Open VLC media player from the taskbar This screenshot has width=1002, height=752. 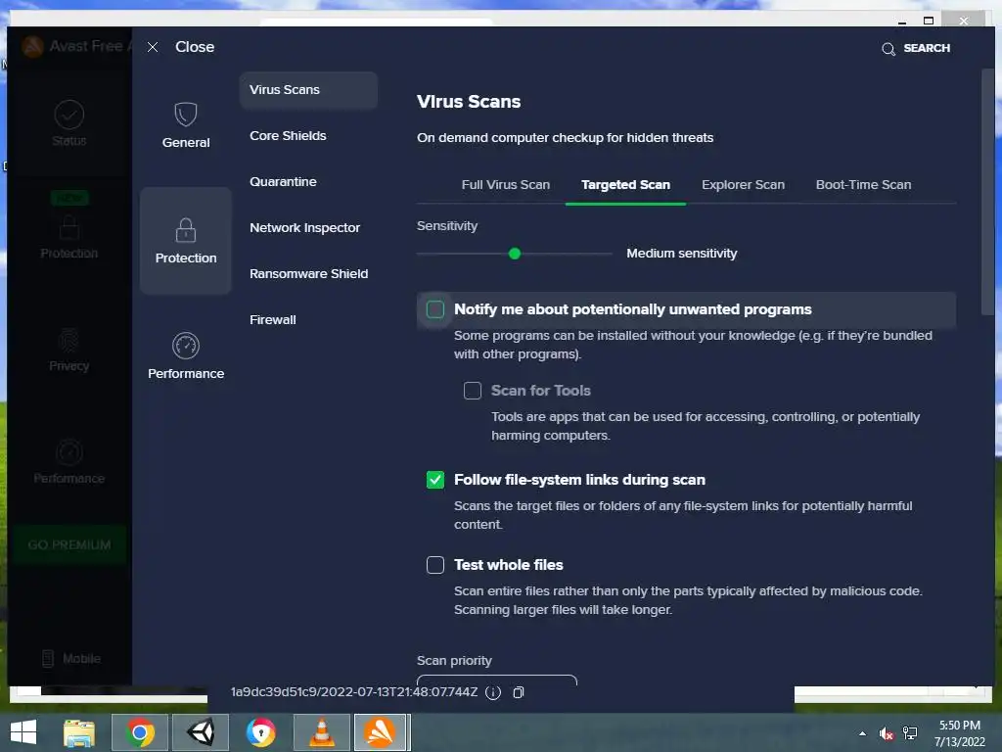coord(321,732)
